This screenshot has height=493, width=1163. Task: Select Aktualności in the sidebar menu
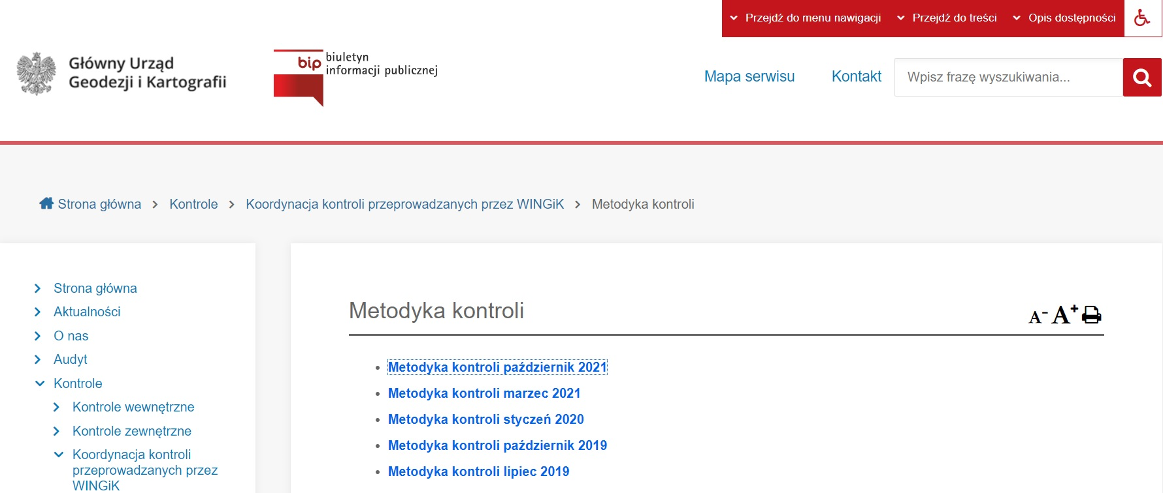tap(87, 312)
